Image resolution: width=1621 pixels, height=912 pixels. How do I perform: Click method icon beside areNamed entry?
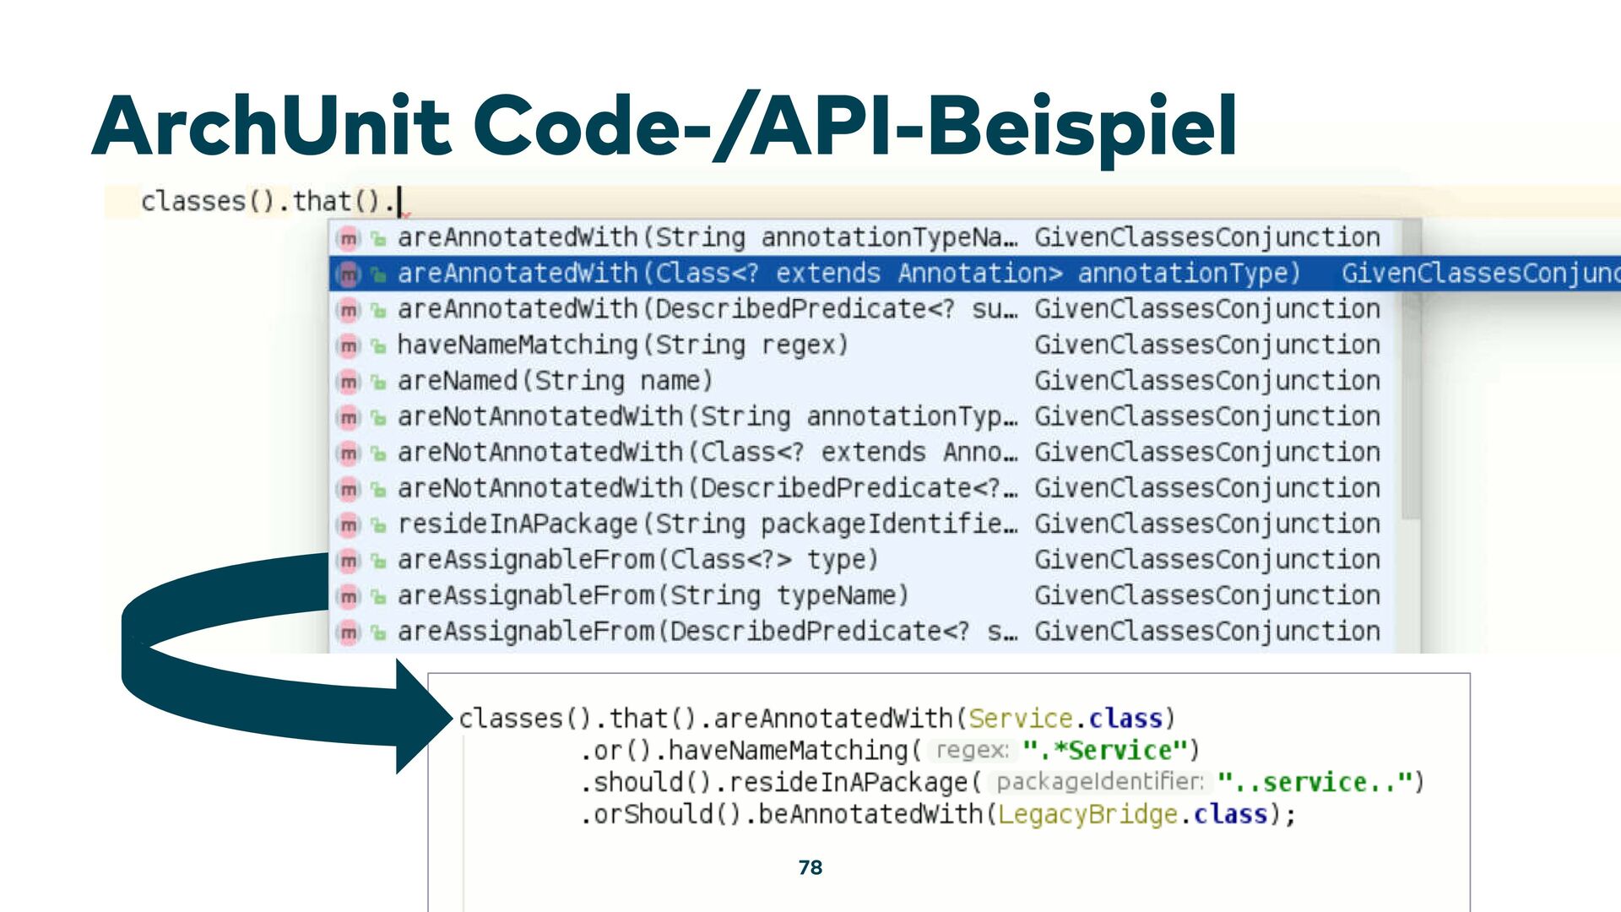coord(349,382)
